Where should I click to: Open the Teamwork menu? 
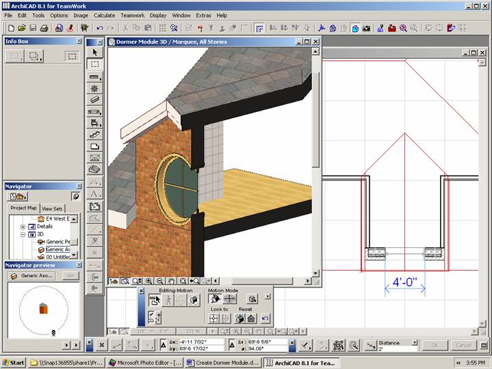click(x=133, y=15)
